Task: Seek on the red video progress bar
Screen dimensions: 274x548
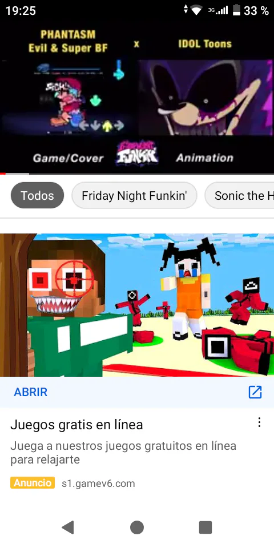Action: [x=137, y=174]
